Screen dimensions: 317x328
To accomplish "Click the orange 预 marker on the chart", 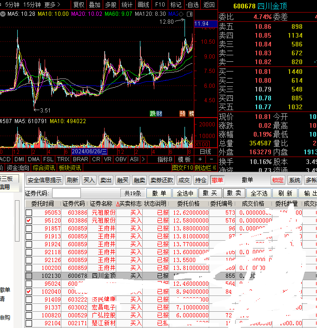I will [x=183, y=113].
